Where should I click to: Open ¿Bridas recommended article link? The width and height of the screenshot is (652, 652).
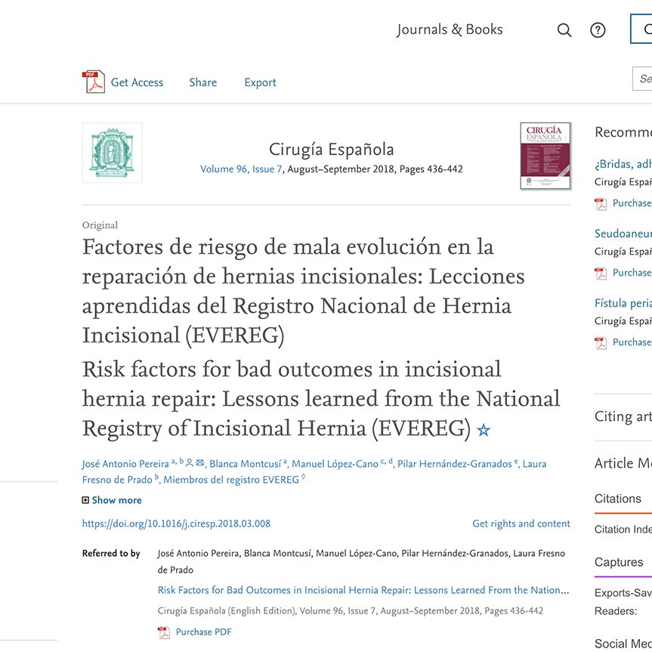click(x=623, y=164)
